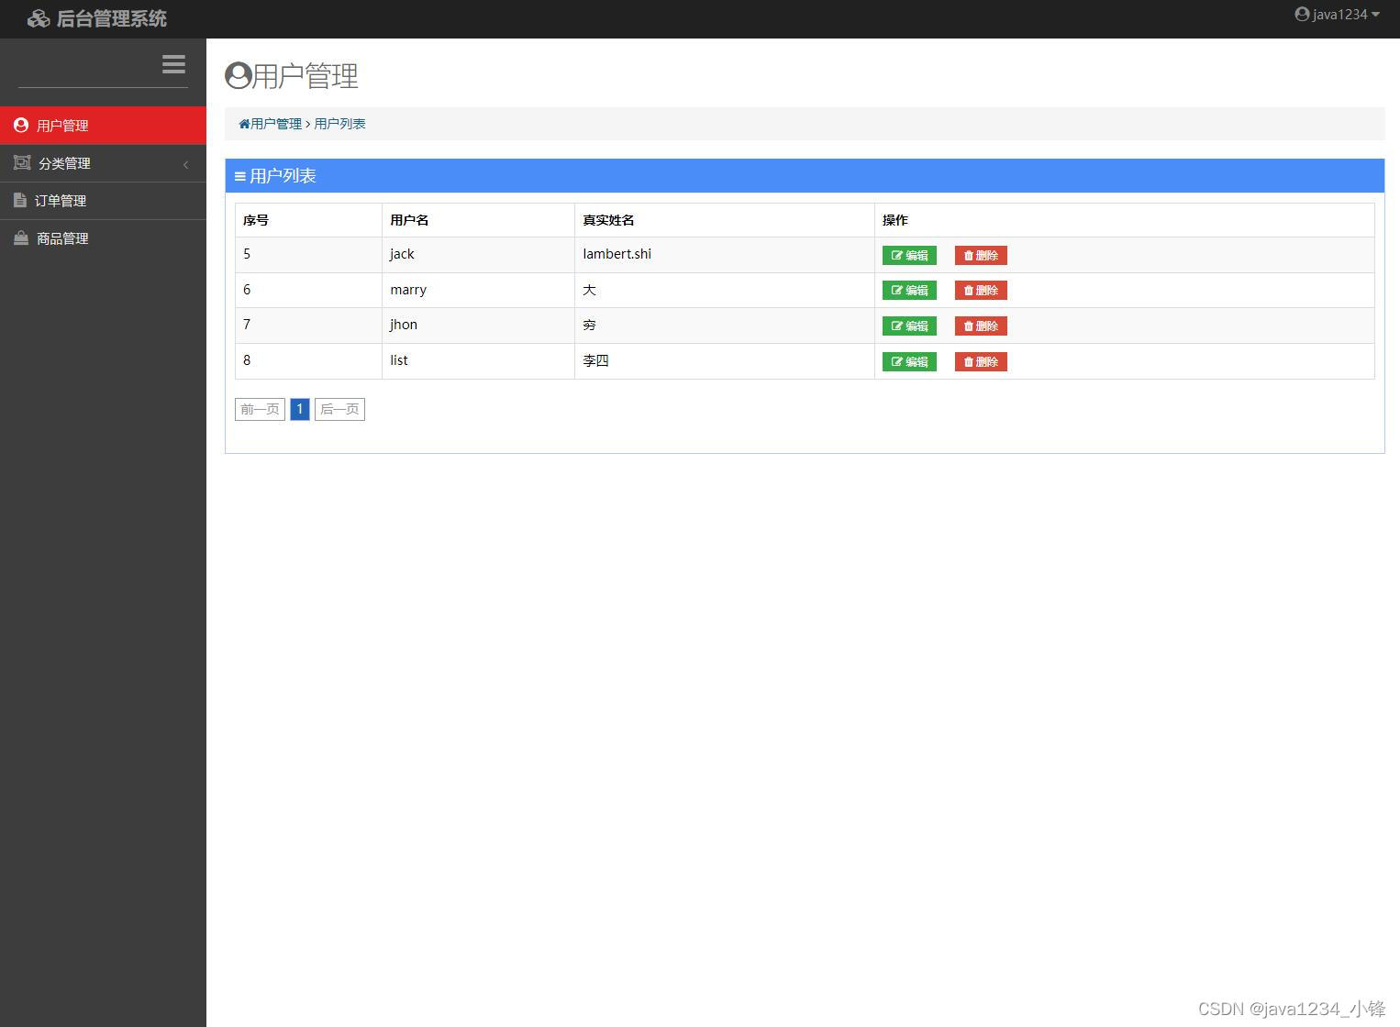Viewport: 1400px width, 1027px height.
Task: Click serial number 8 cell
Action: click(308, 360)
